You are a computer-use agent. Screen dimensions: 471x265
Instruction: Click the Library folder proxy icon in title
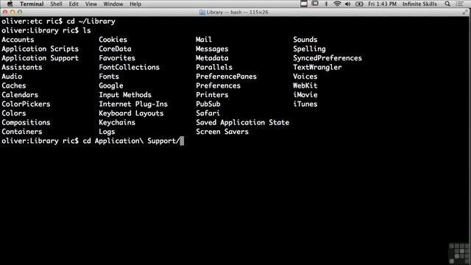202,13
